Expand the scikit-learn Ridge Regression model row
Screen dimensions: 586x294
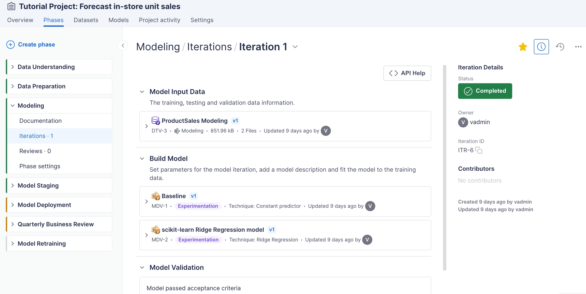pos(146,235)
